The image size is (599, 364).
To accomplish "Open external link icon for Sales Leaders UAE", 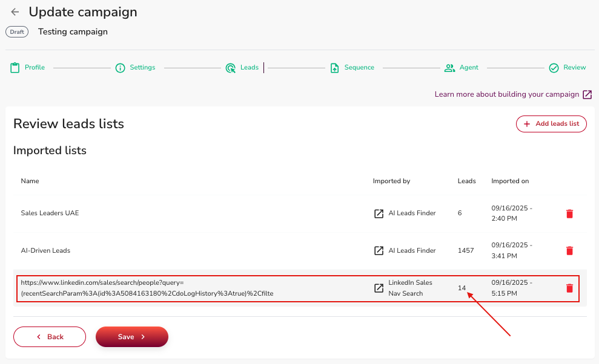I will point(379,213).
